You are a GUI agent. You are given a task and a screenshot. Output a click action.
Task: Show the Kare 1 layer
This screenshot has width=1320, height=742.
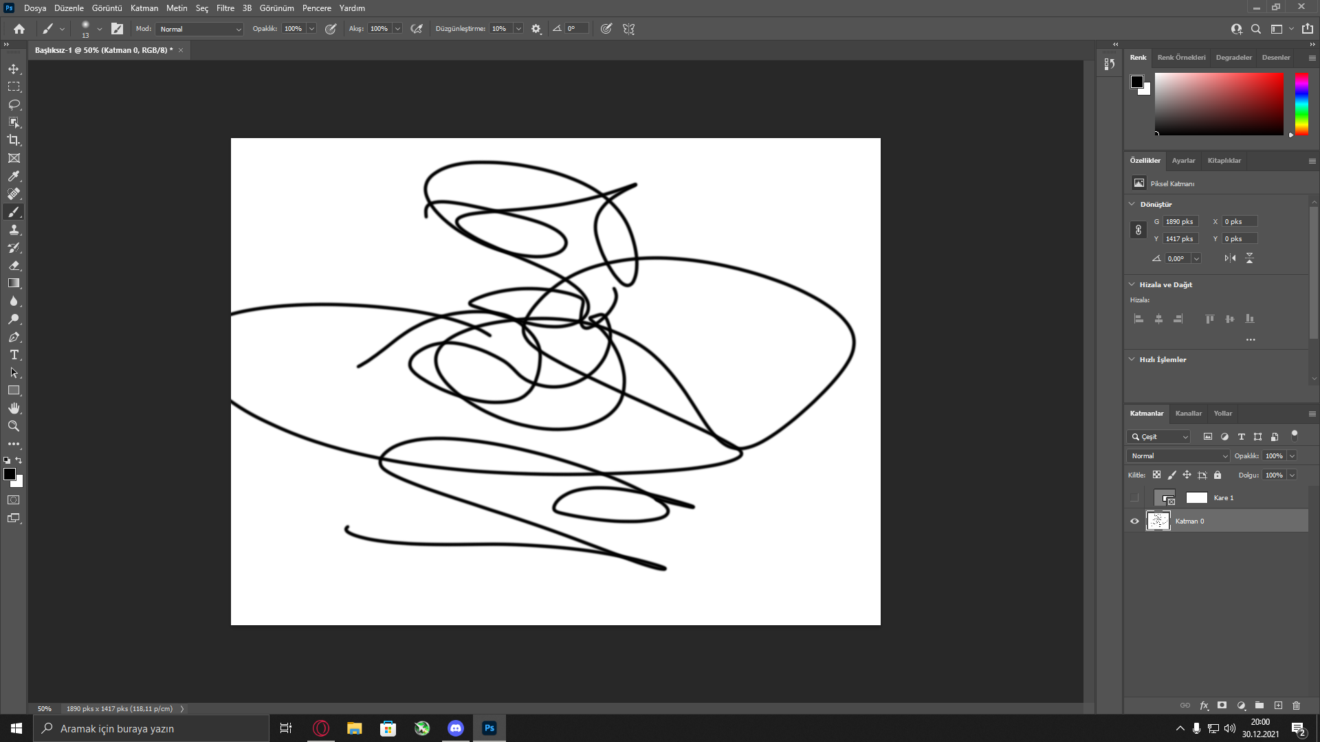click(x=1134, y=497)
